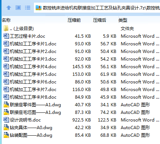This screenshot has height=144, width=160.
Task: Click the 116.0 KB size value
Action: [81, 90]
